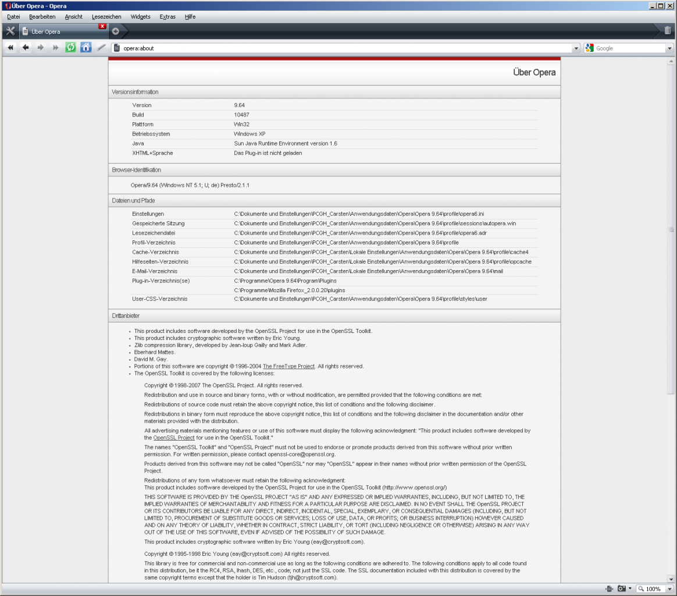
Task: Follow The FreeType Project link
Action: (x=288, y=366)
